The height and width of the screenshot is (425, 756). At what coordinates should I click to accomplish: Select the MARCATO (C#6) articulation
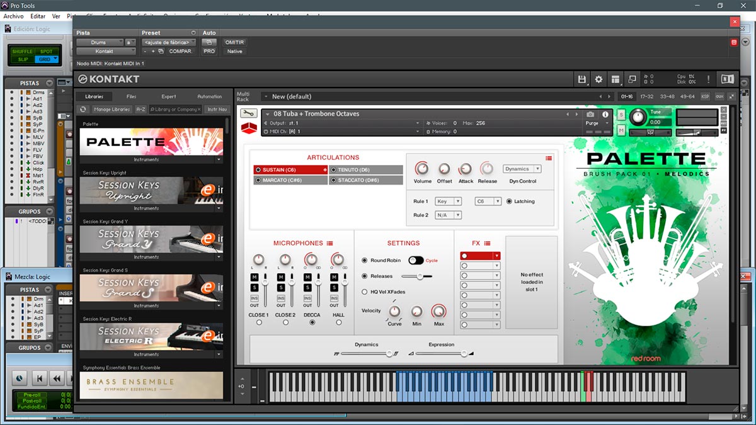[290, 180]
